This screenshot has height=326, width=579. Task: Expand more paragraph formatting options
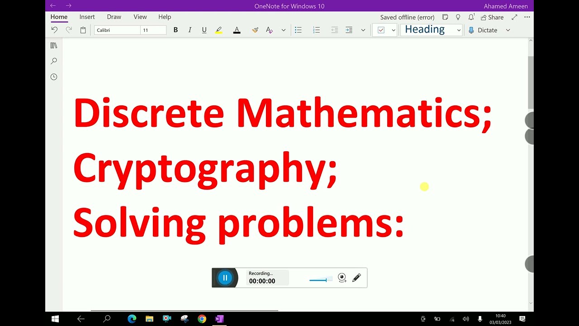[x=363, y=30]
